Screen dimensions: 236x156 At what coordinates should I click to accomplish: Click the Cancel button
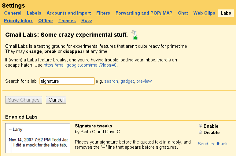point(56,100)
